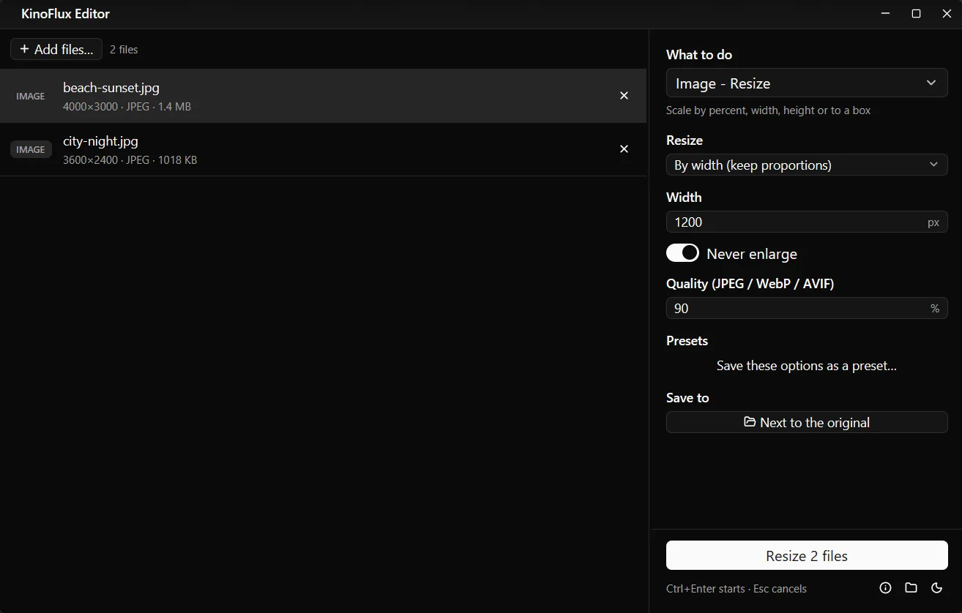Click the IMAGE badge beside beach-sunset.jpg

tap(31, 96)
